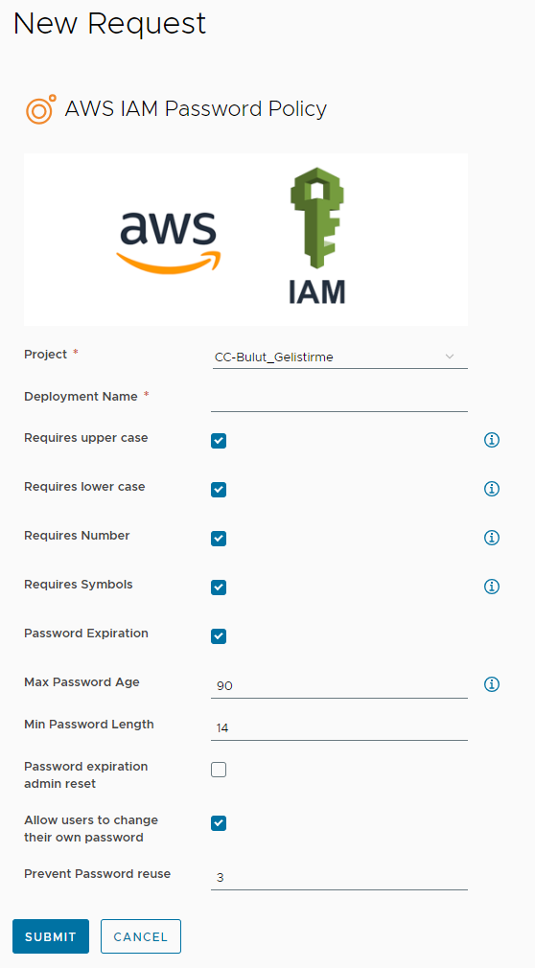
Task: Click the orange catalog item icon
Action: click(41, 109)
